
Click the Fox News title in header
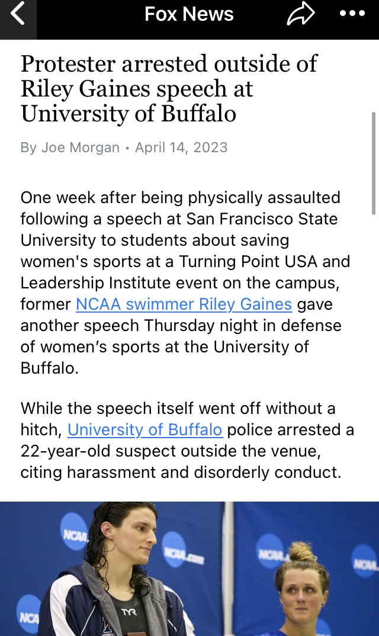189,14
